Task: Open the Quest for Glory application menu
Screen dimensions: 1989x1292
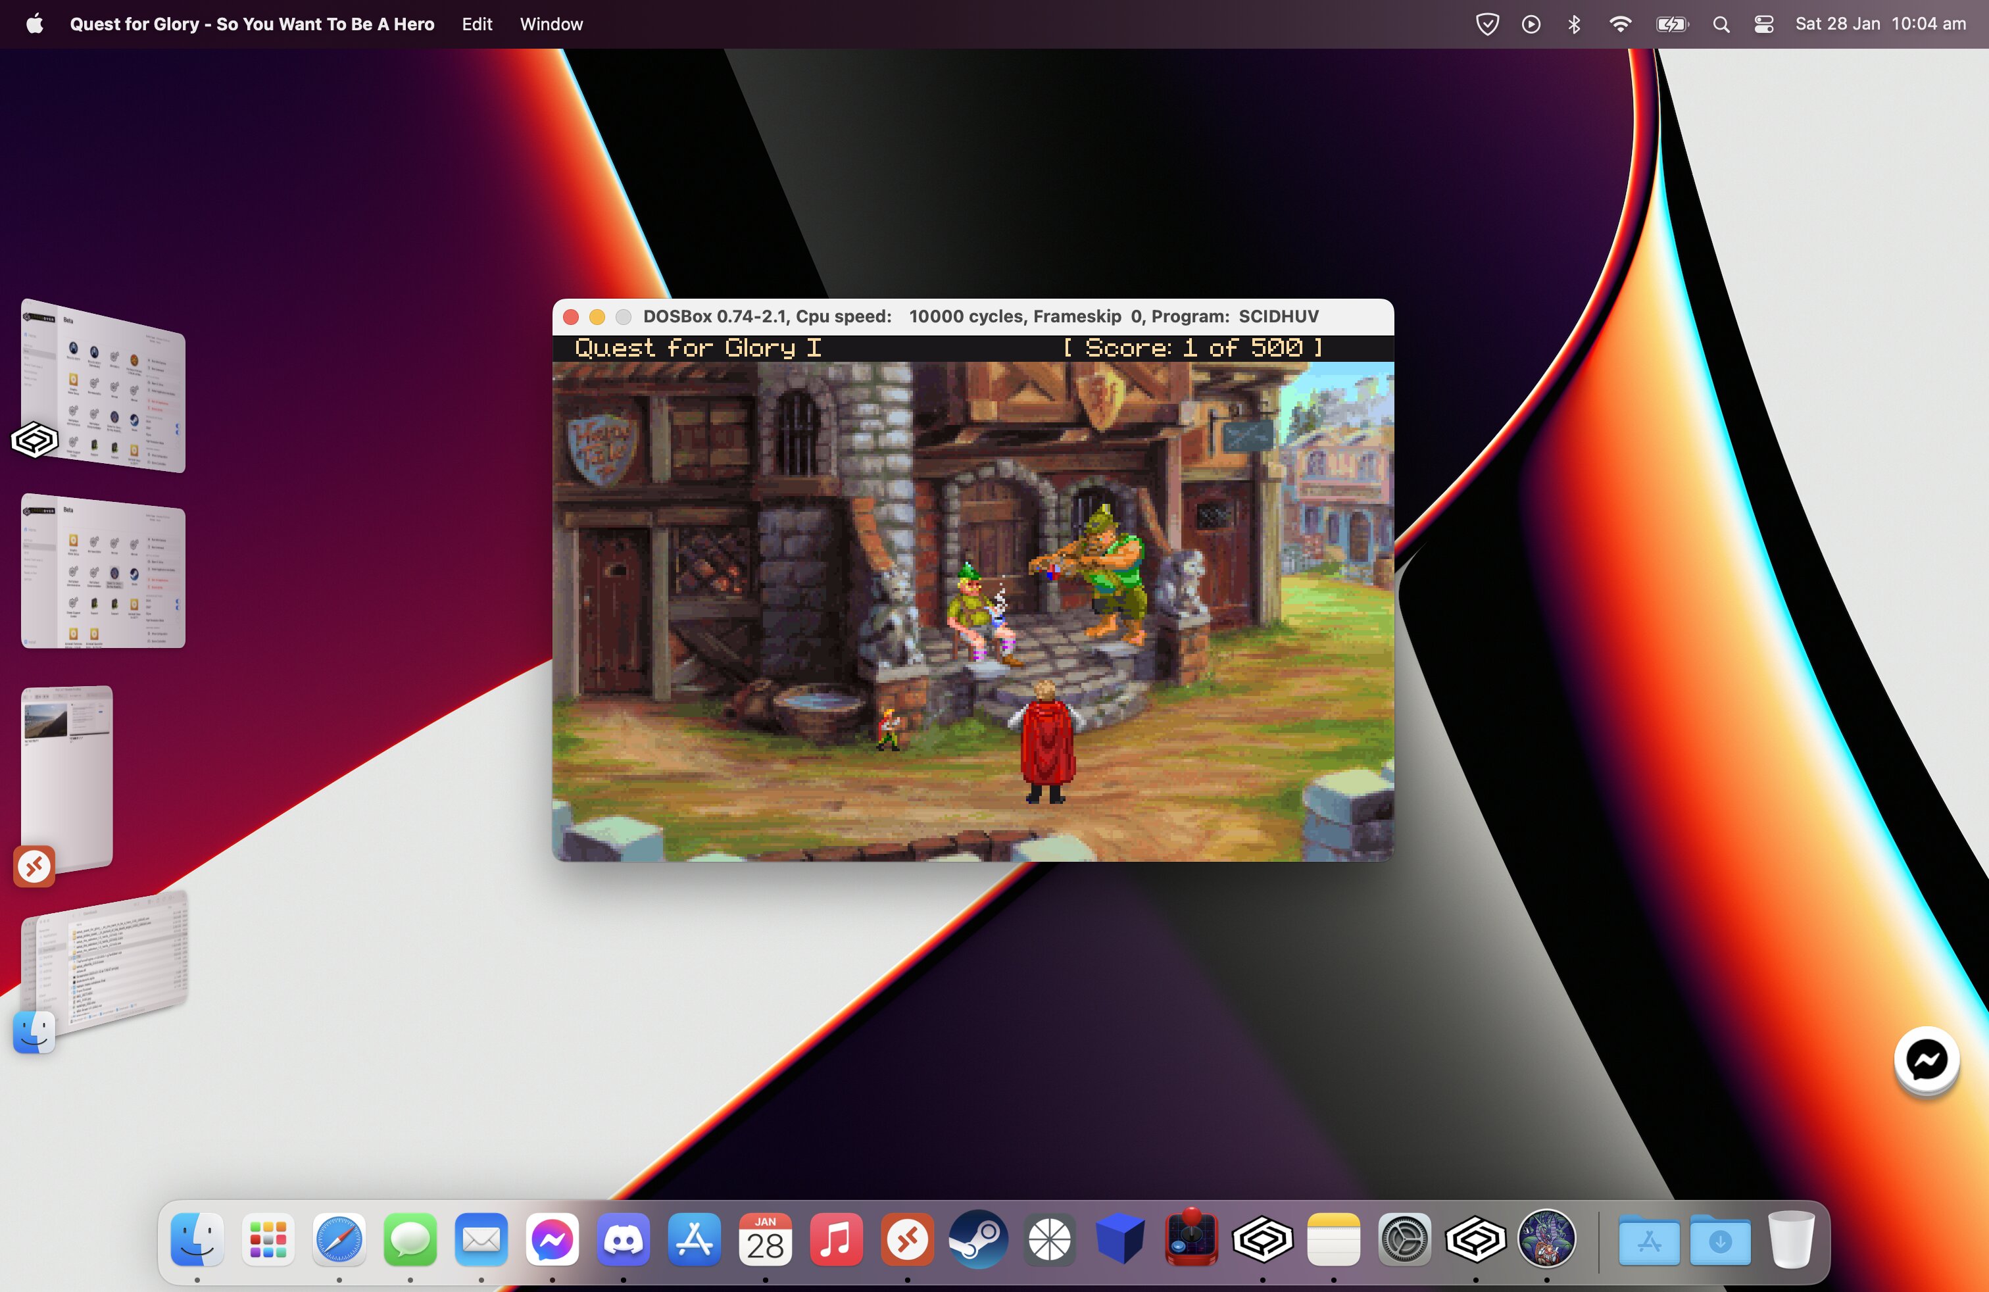Action: click(251, 24)
